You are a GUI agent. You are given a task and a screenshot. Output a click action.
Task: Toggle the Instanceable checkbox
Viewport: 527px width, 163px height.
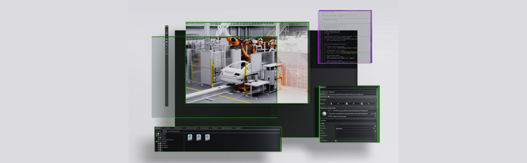pos(328,97)
